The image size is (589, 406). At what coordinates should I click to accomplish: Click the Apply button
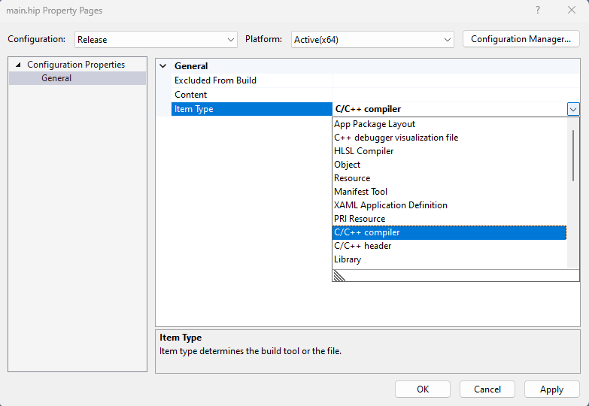point(551,389)
